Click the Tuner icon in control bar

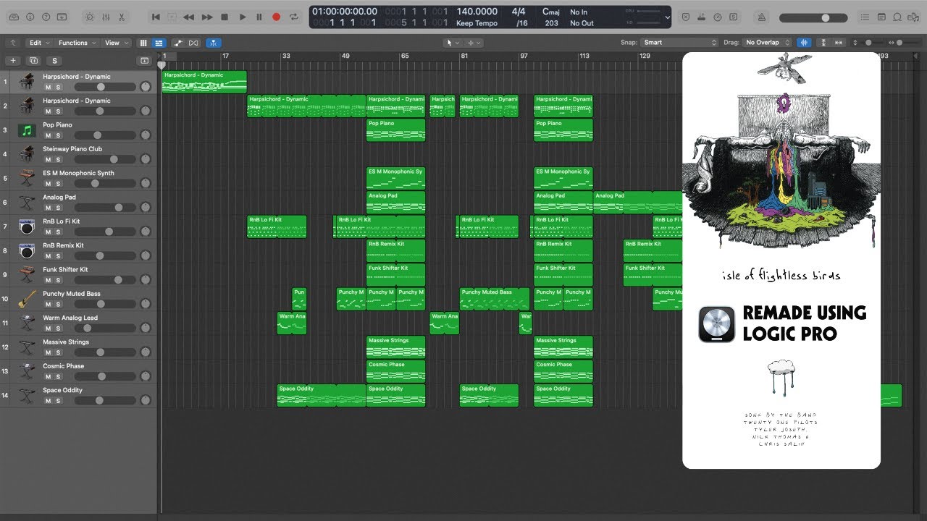716,17
